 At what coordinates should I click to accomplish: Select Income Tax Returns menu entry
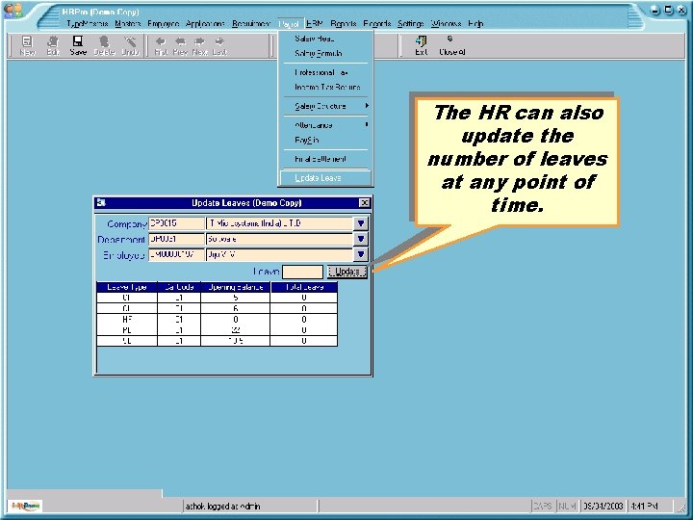coord(325,87)
